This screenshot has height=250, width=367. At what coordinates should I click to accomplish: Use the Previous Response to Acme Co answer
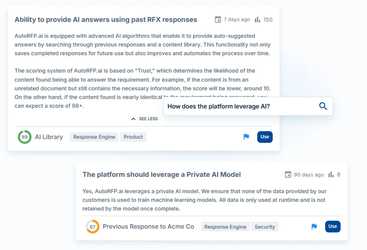(x=333, y=226)
